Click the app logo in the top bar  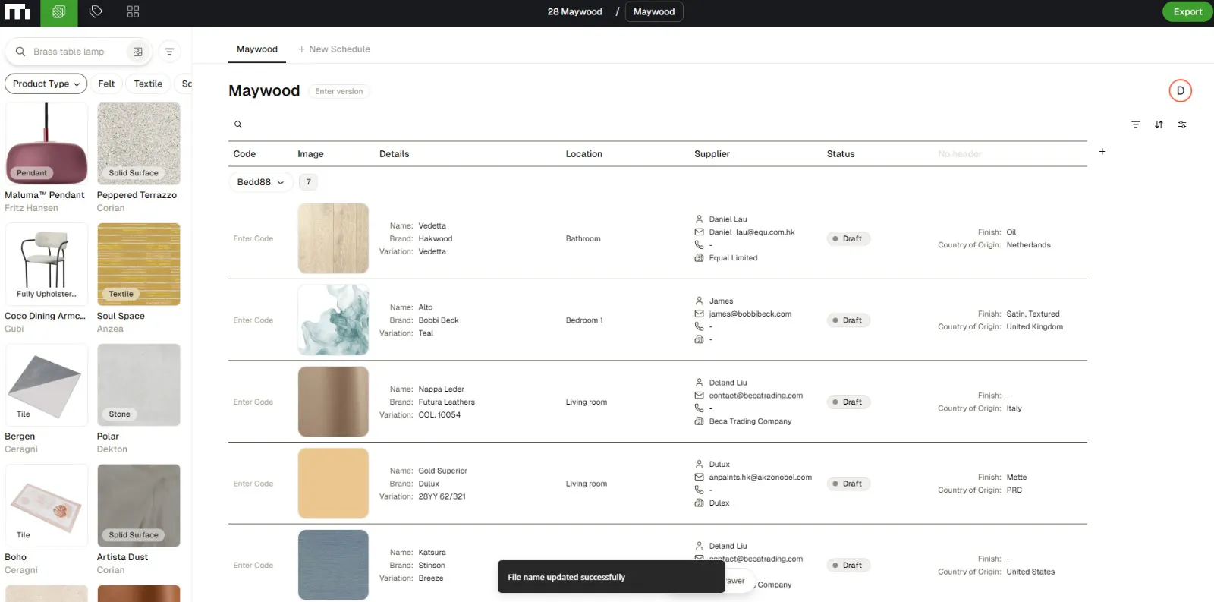[17, 12]
